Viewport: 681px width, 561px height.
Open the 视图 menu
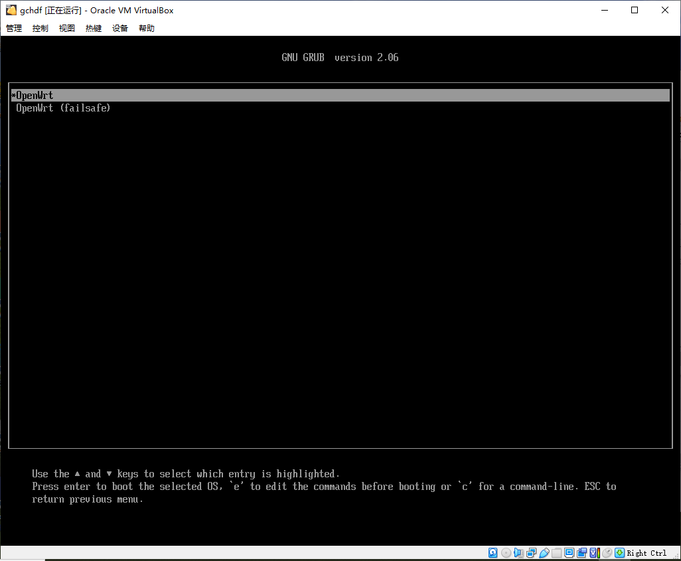click(x=67, y=29)
